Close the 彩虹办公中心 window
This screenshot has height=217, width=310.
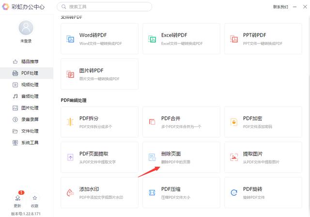coord(305,7)
